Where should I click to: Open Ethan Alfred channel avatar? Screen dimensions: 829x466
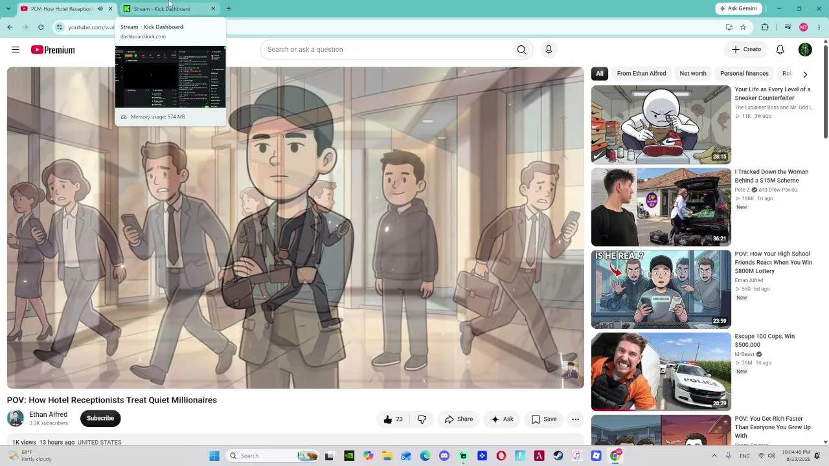(16, 418)
